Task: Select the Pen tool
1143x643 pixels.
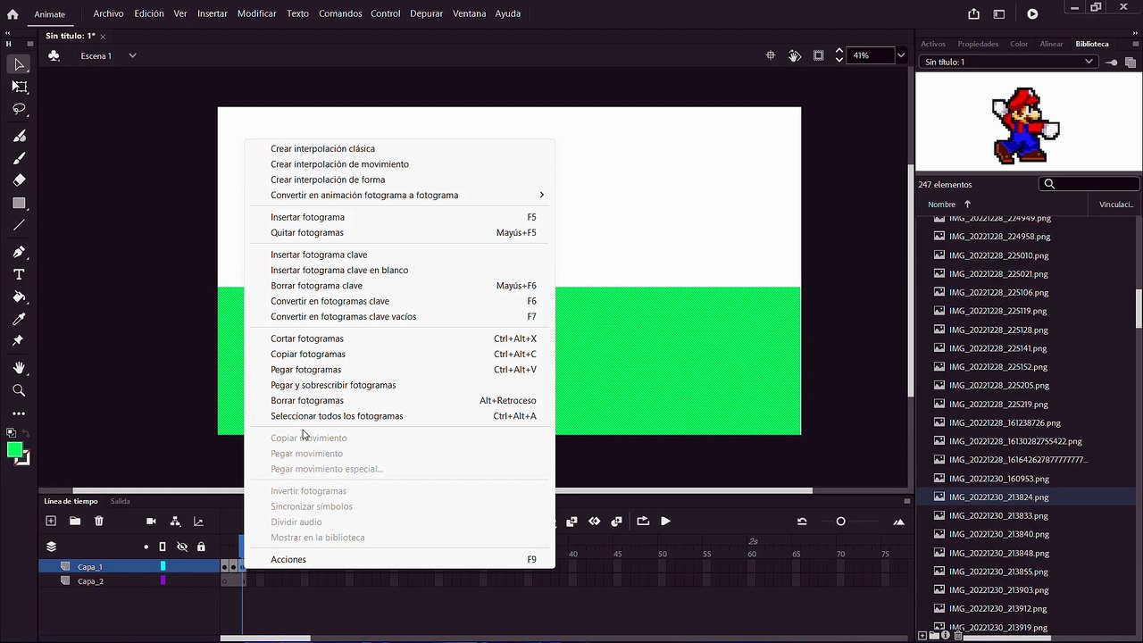Action: click(x=19, y=252)
